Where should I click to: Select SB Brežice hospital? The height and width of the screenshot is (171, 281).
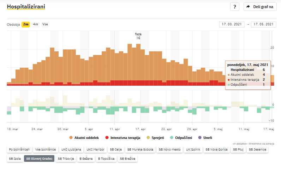click(128, 159)
